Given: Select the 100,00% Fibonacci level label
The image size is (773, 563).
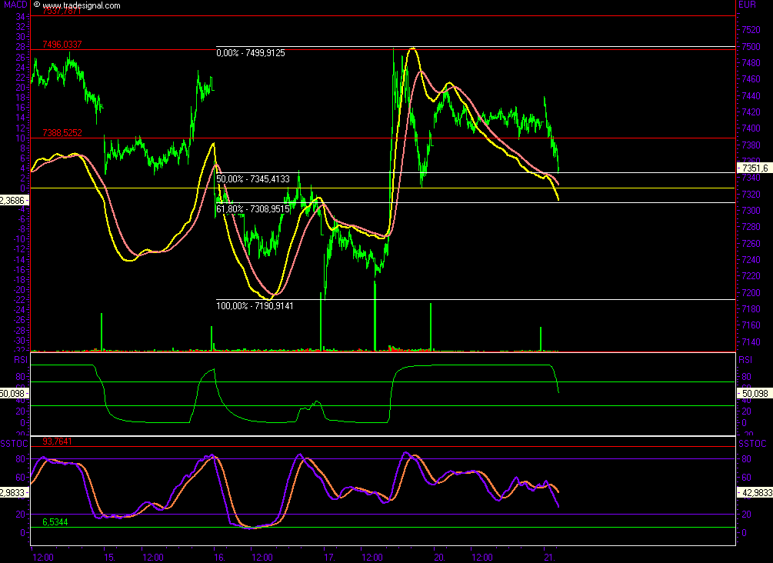Looking at the screenshot, I should tap(255, 306).
